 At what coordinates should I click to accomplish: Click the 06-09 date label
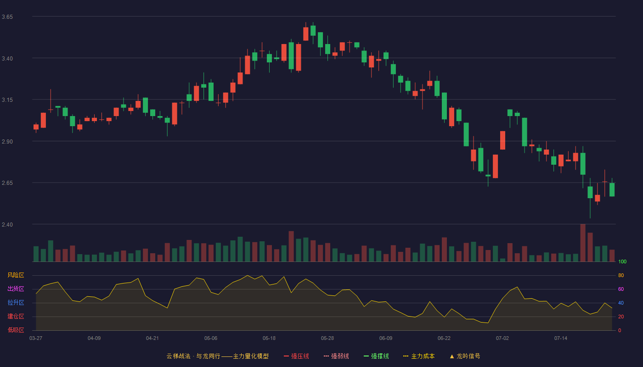[x=386, y=338]
